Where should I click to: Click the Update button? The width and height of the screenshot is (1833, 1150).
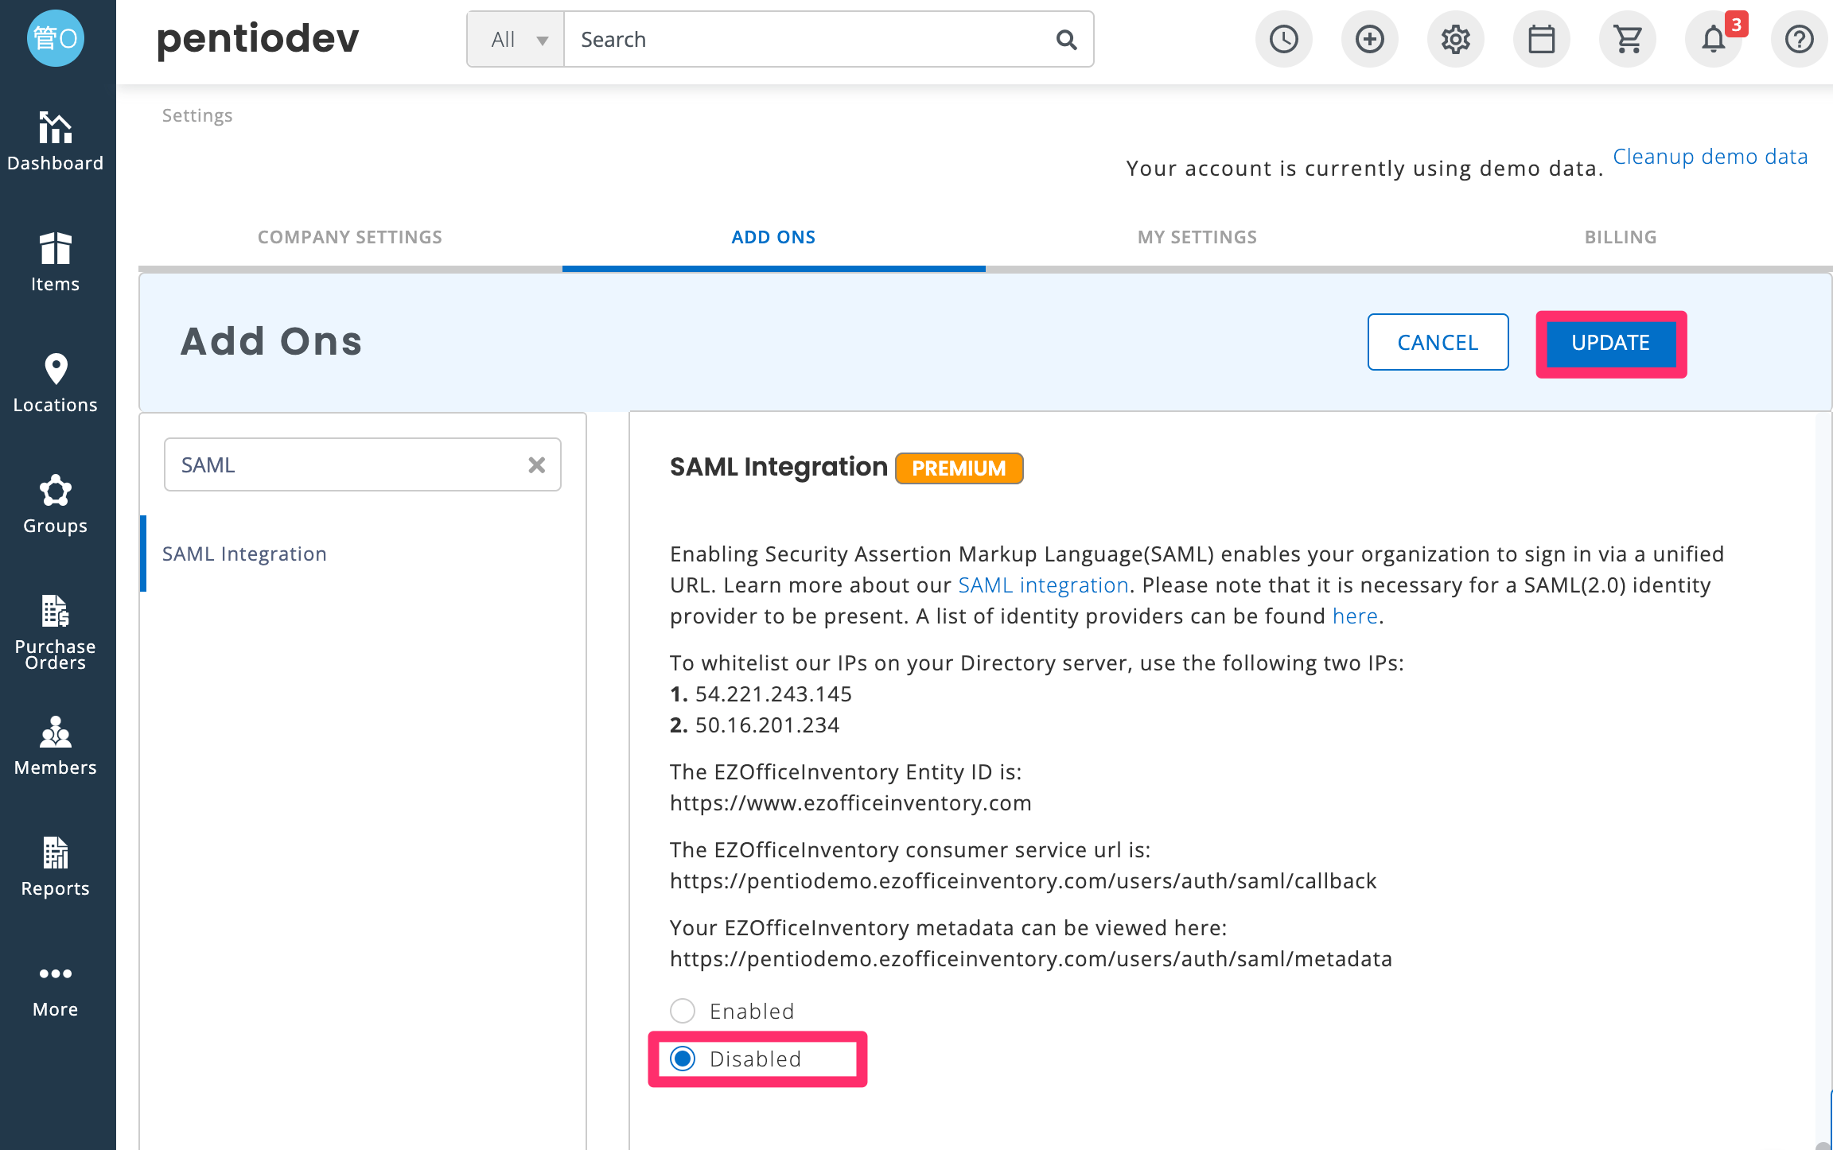click(x=1611, y=343)
